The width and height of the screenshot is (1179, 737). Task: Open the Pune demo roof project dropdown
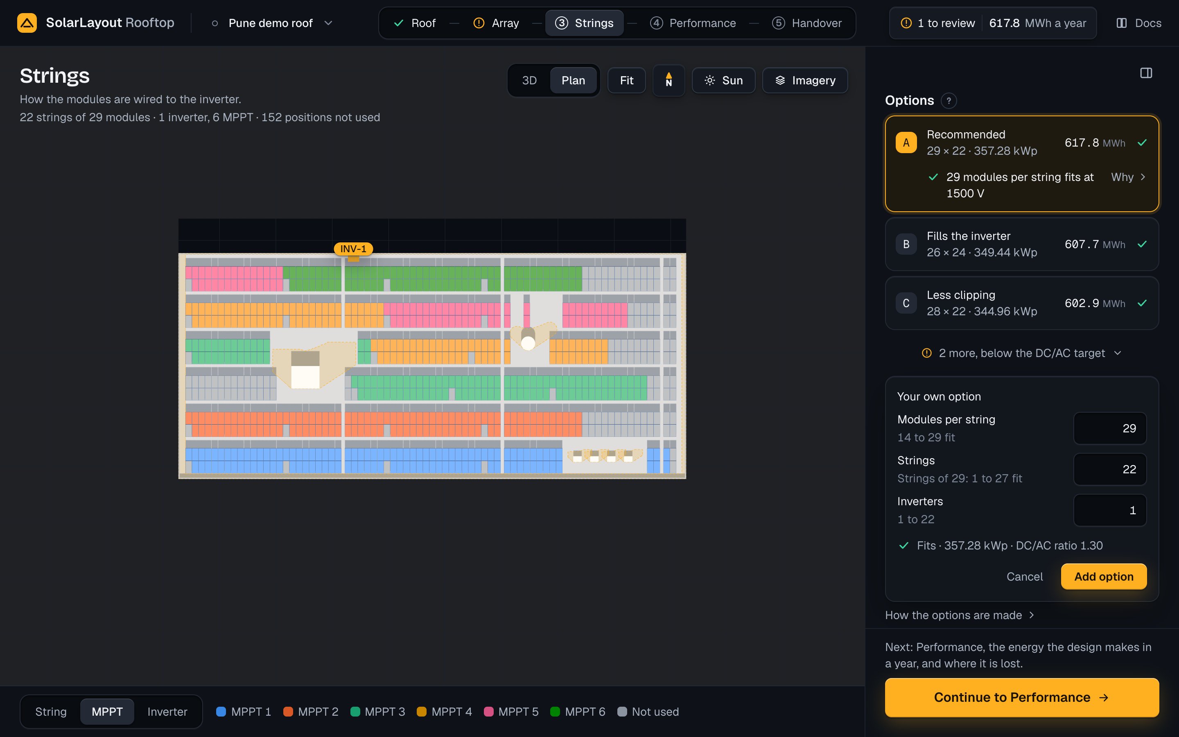pyautogui.click(x=273, y=23)
